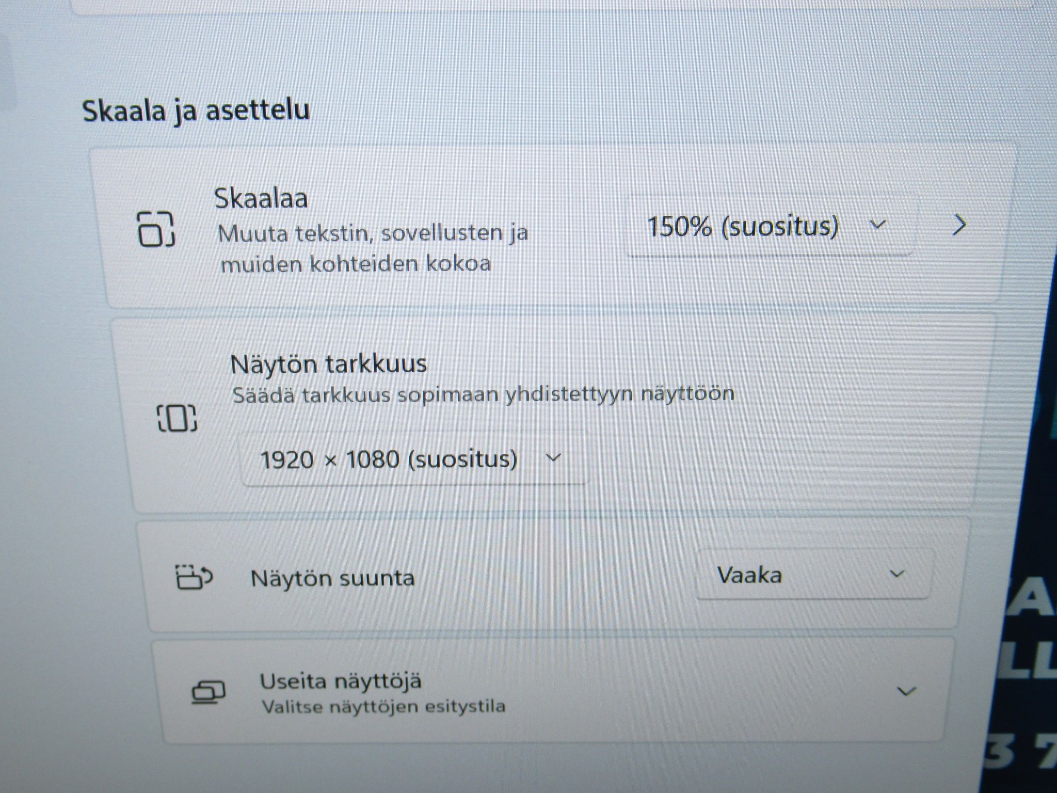Click 'Valitse näyttöjen esitystila' description

click(x=383, y=706)
